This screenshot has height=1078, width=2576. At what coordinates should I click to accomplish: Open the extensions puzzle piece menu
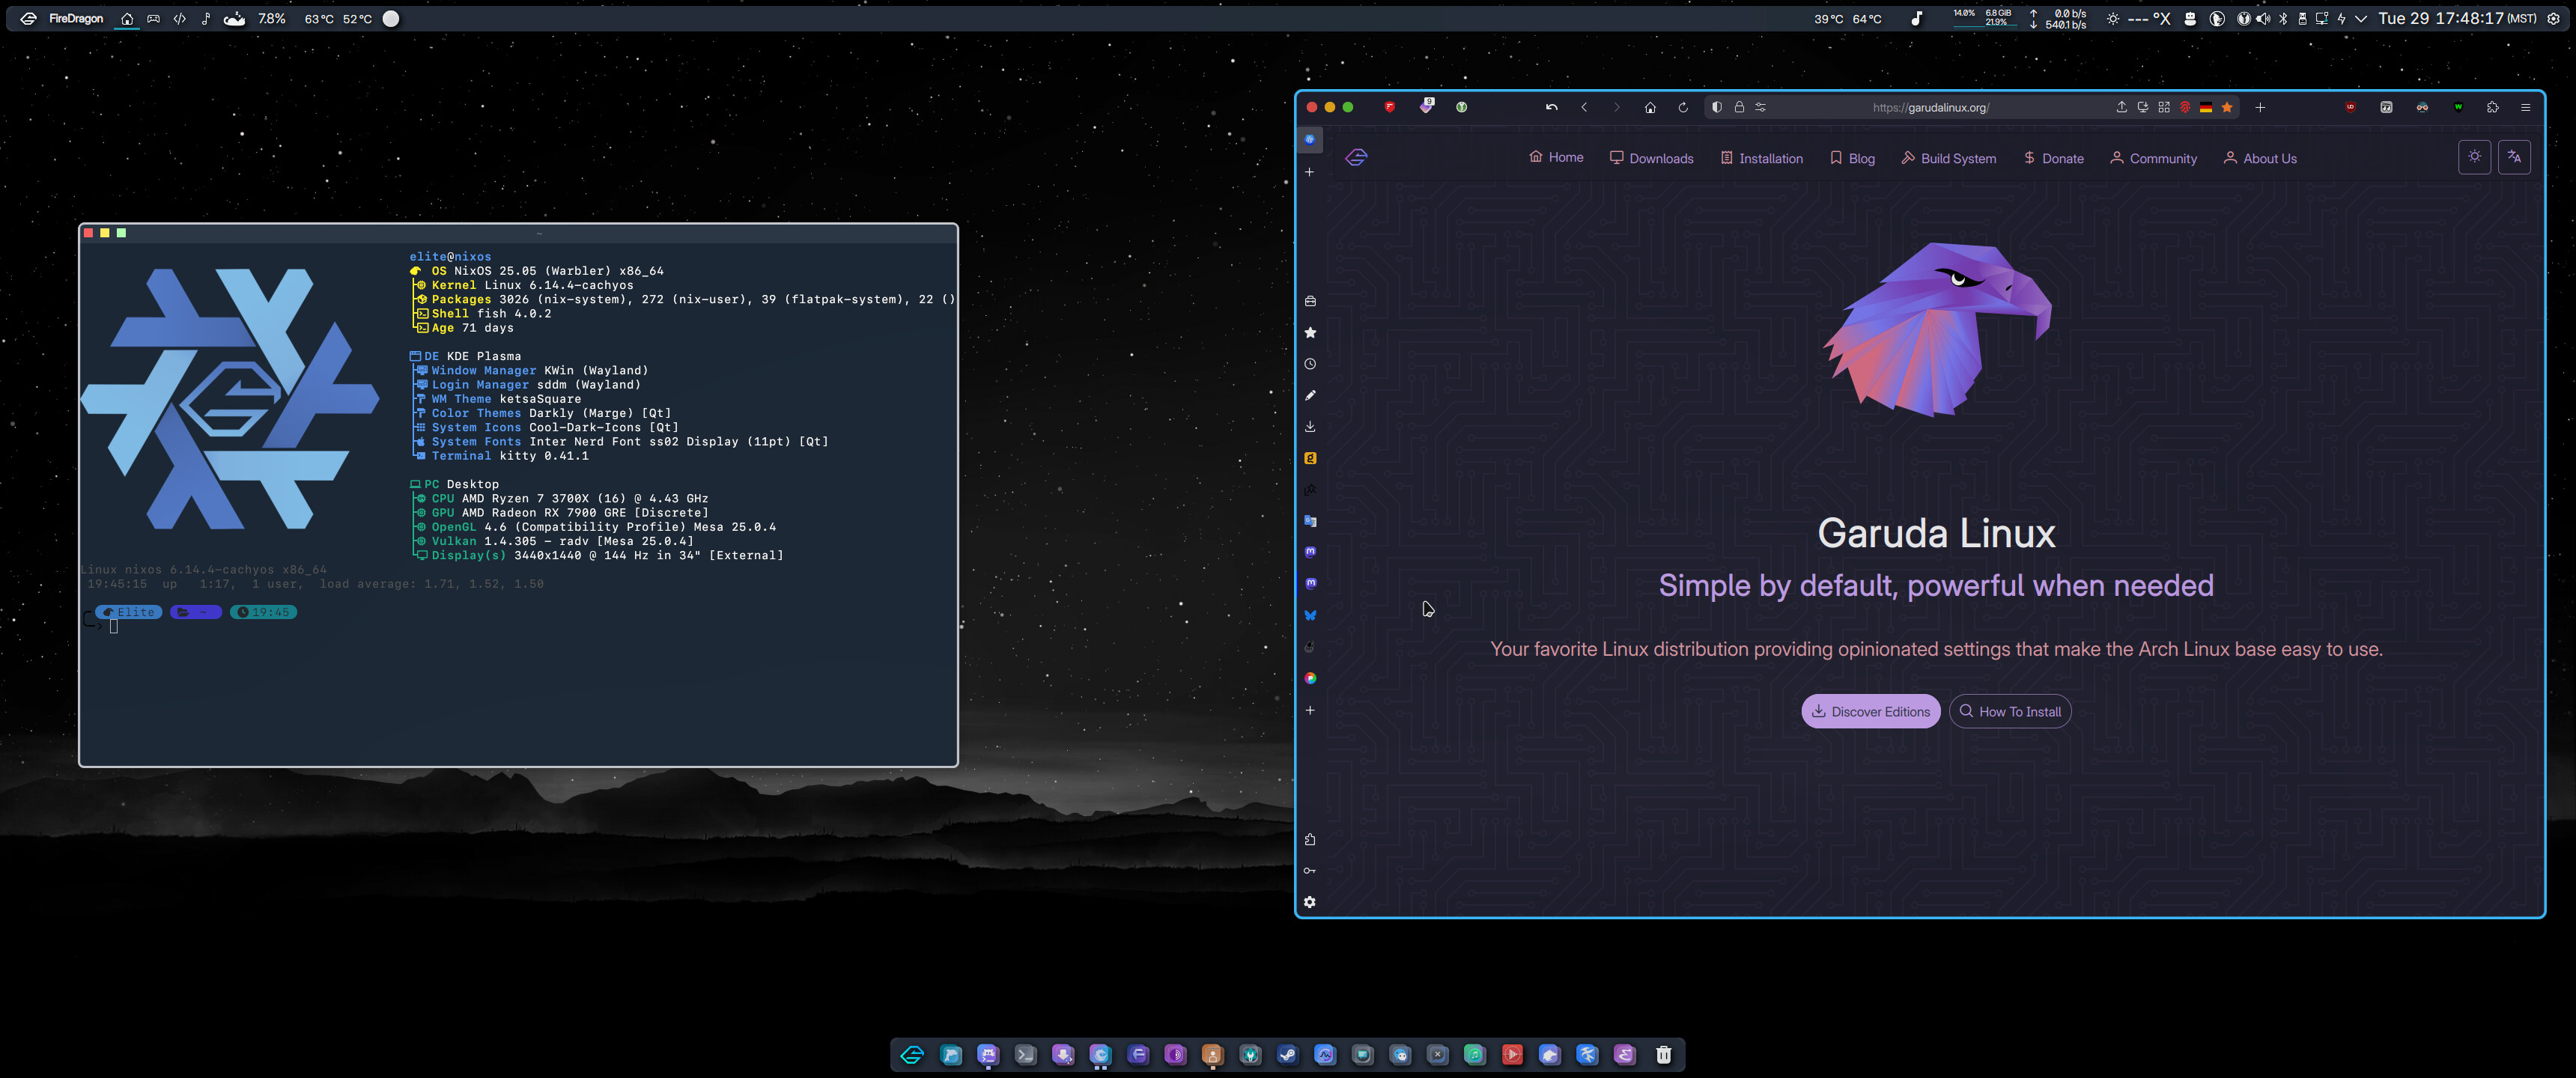(2493, 107)
